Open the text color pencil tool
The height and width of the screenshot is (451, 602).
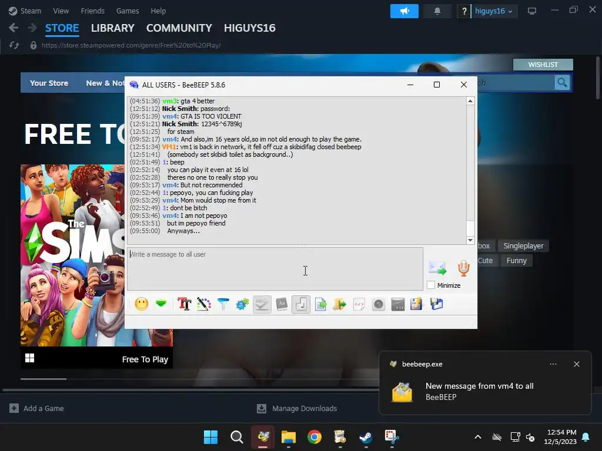coord(204,305)
